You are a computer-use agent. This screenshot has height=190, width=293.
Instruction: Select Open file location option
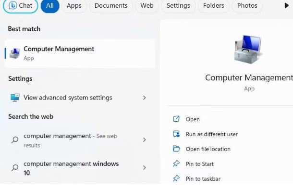click(x=208, y=149)
